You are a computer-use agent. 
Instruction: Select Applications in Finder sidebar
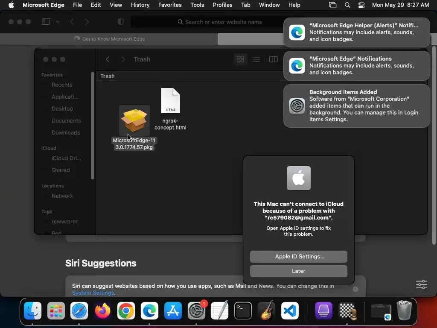(x=65, y=97)
